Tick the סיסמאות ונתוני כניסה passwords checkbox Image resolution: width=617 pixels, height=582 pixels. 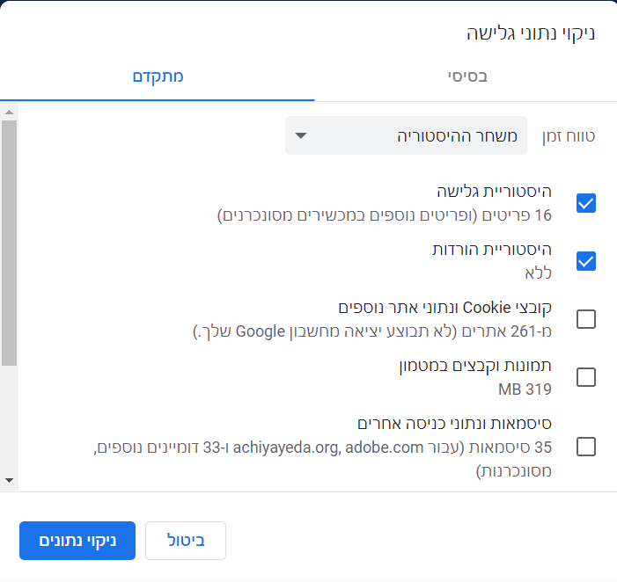click(x=586, y=447)
